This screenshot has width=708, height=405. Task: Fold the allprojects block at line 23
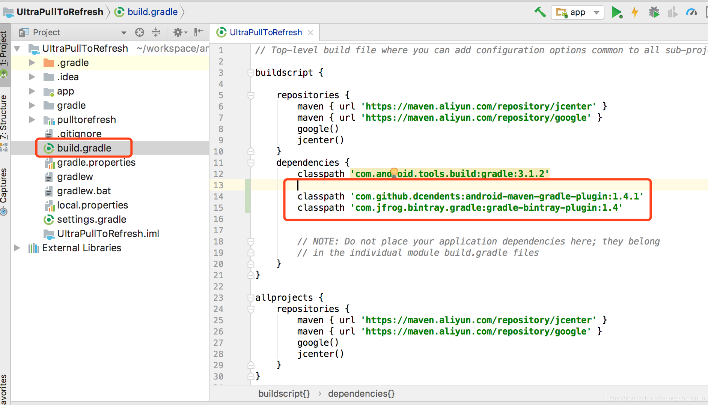point(251,298)
